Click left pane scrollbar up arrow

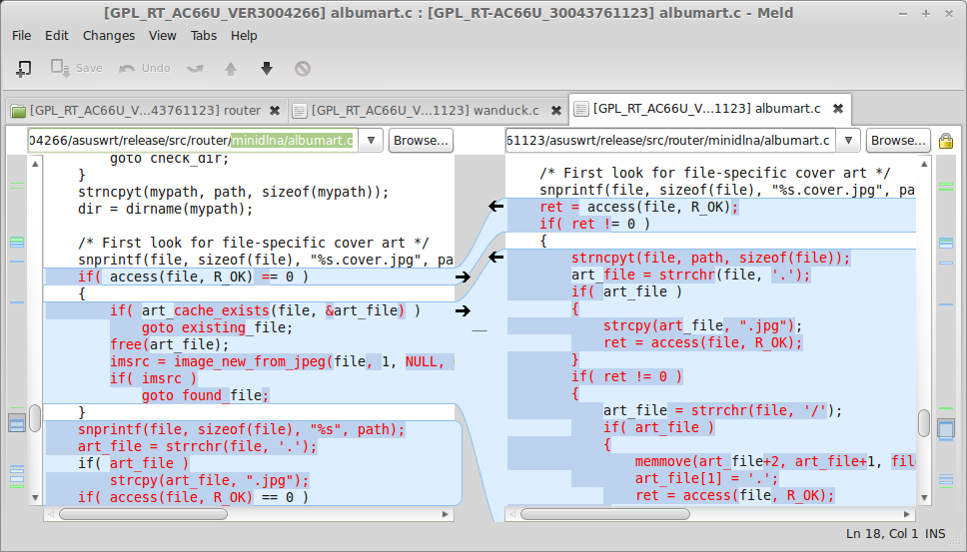pyautogui.click(x=35, y=164)
